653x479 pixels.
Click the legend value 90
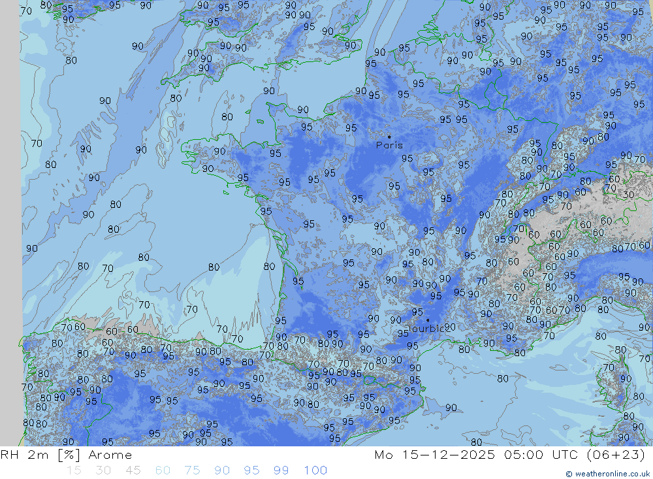coord(222,471)
